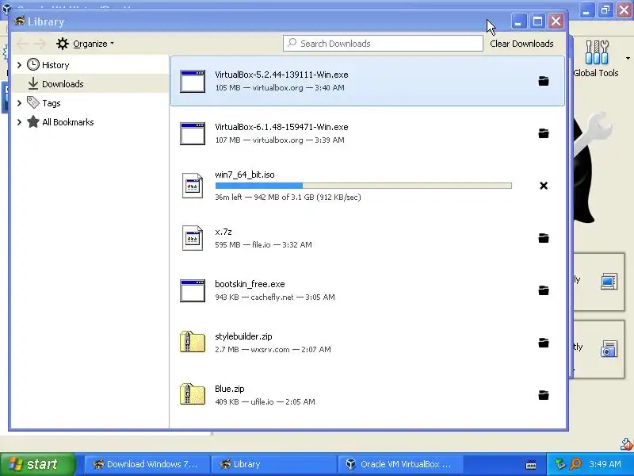Focus the Search Downloads field
Viewport: 634px width, 476px height.
[x=383, y=44]
